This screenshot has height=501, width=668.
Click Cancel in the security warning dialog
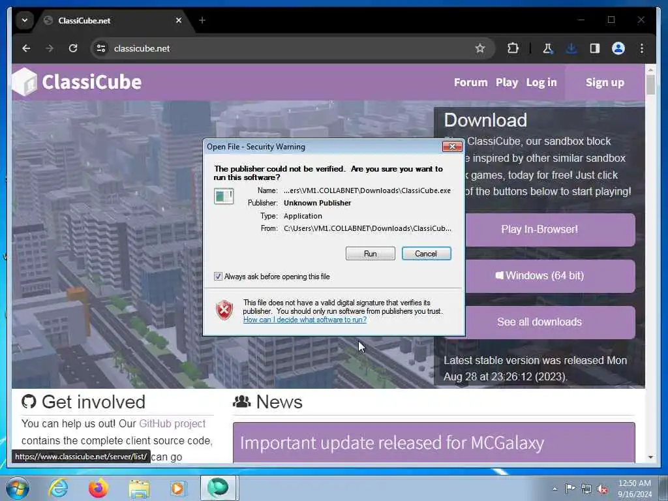coord(426,254)
